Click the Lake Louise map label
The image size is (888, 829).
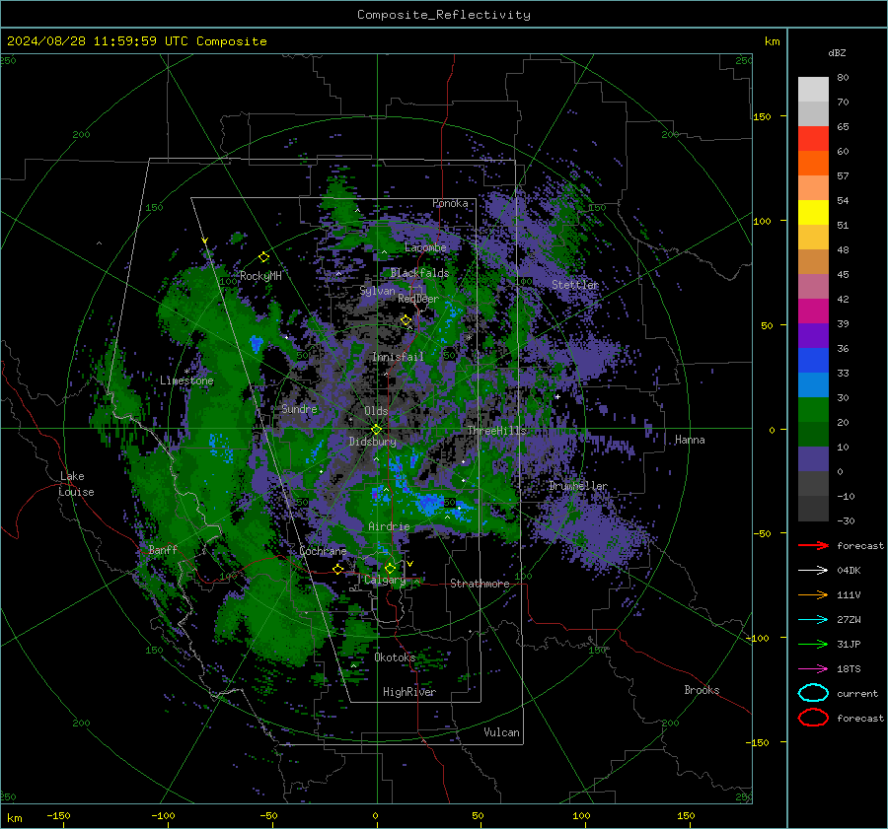(x=77, y=484)
